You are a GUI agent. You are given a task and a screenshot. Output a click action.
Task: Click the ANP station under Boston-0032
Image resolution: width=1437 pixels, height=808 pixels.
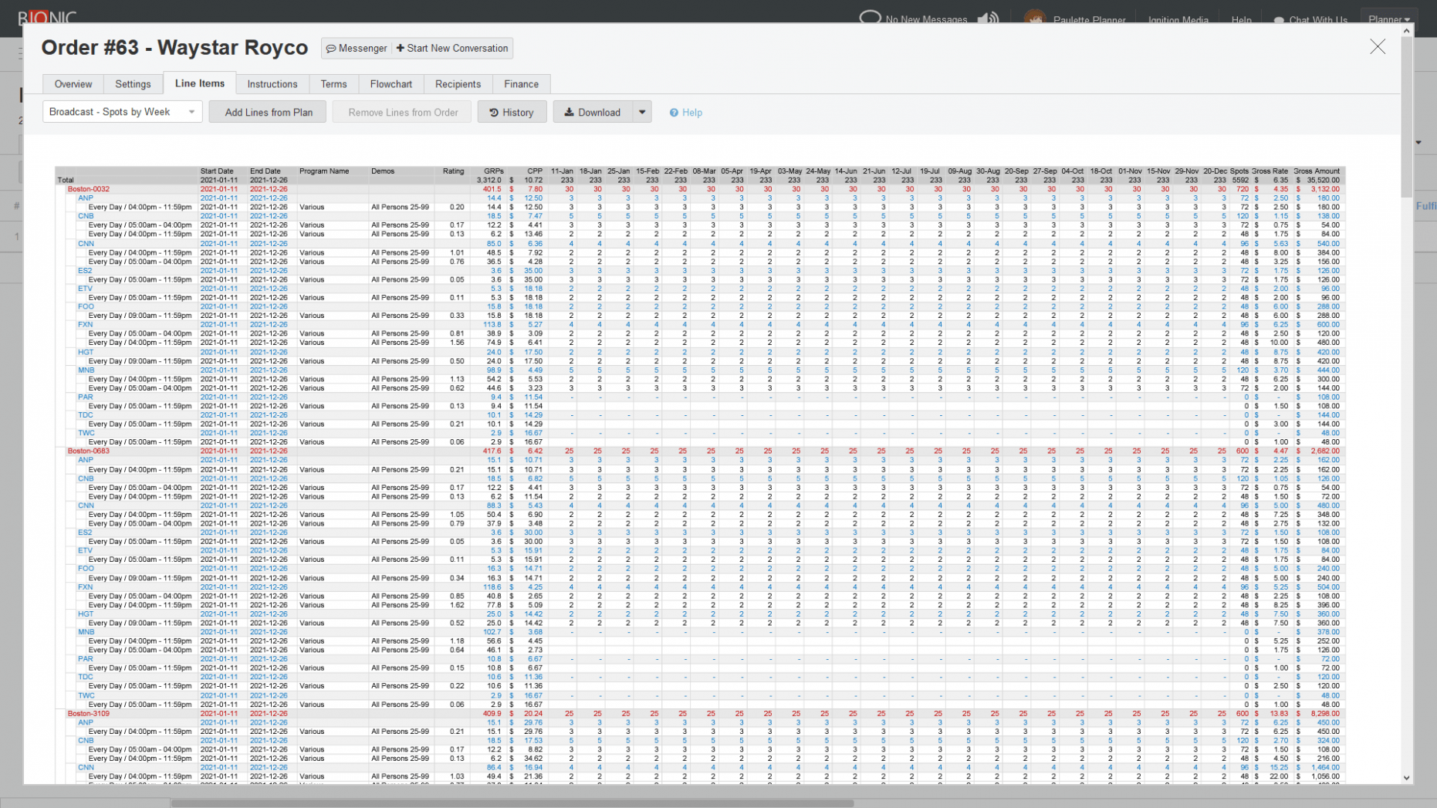(85, 198)
